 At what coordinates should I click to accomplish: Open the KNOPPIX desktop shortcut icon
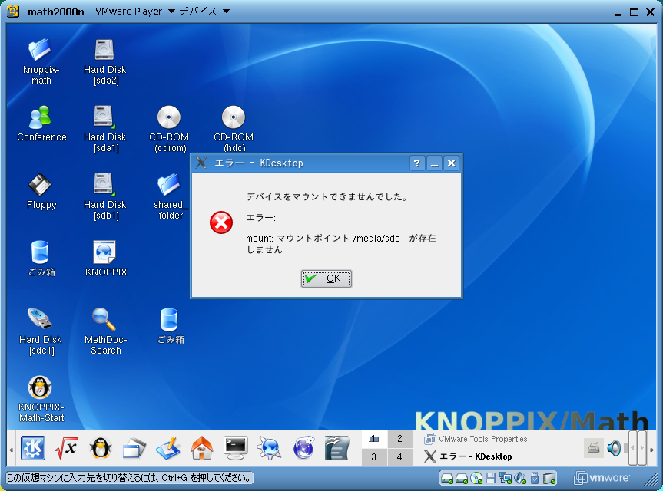tap(104, 252)
